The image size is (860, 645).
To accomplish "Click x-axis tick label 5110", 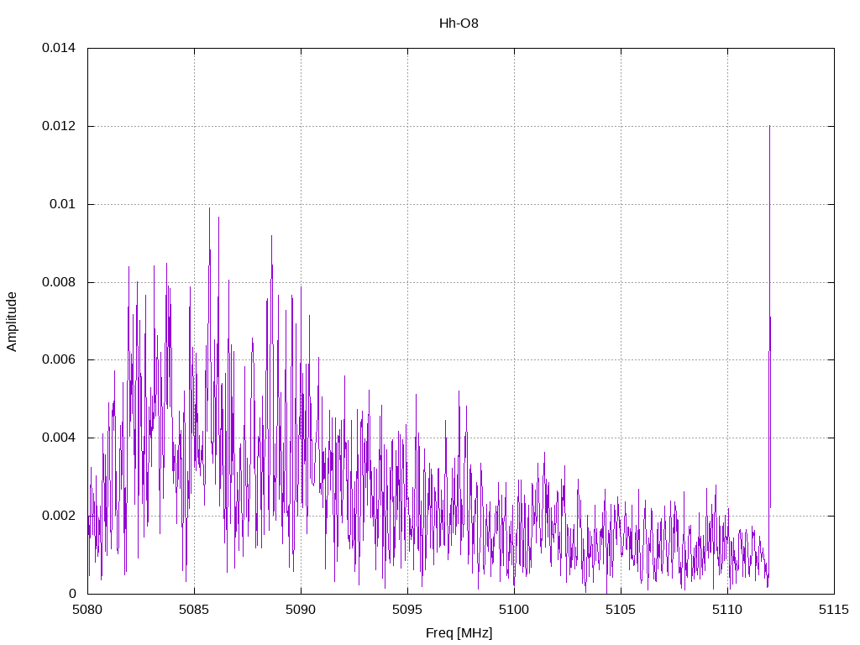I will (728, 610).
